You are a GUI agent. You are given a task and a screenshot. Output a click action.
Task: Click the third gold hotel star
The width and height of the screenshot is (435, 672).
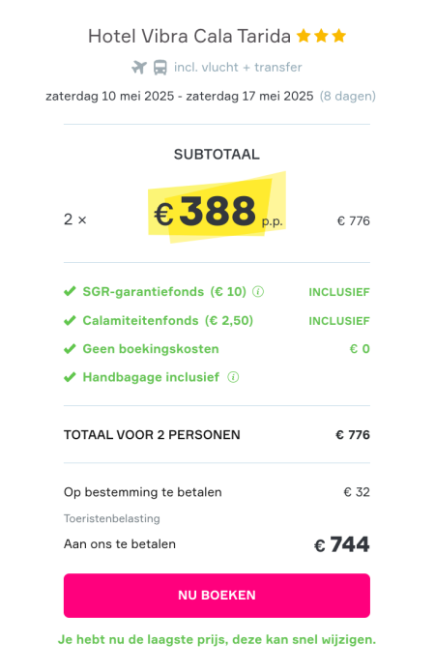coord(338,36)
